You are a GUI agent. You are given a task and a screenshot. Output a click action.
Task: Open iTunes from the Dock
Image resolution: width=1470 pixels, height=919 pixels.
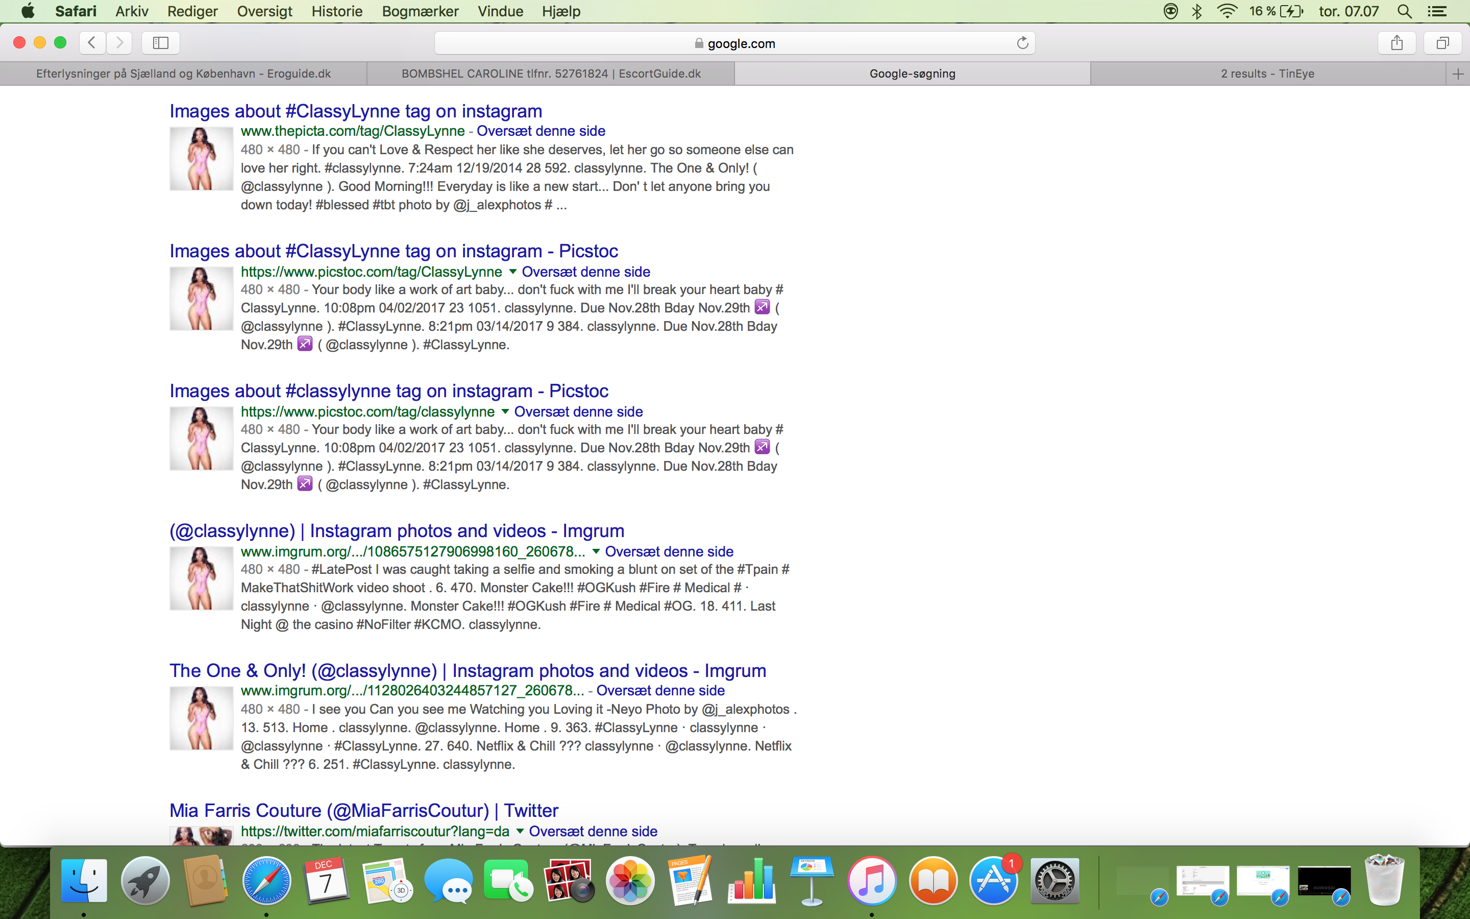pos(872,880)
